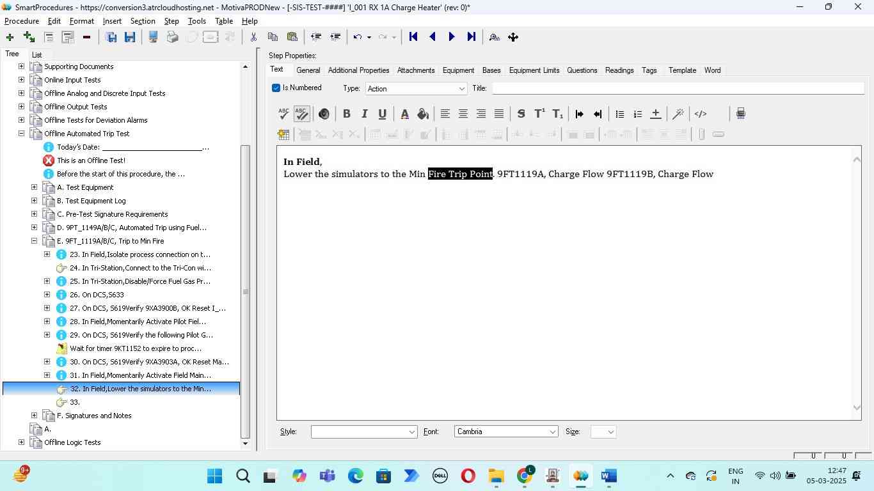
Task: Apply Strikethrough formatting
Action: pos(521,114)
